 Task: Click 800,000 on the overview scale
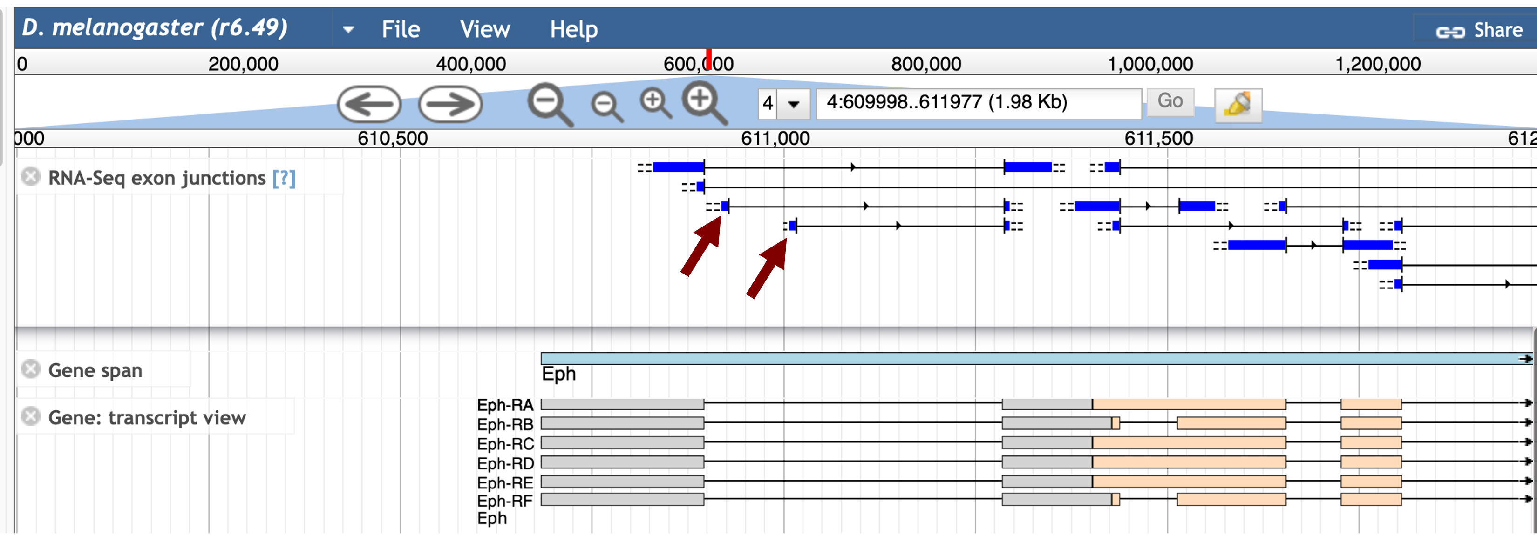pyautogui.click(x=926, y=64)
